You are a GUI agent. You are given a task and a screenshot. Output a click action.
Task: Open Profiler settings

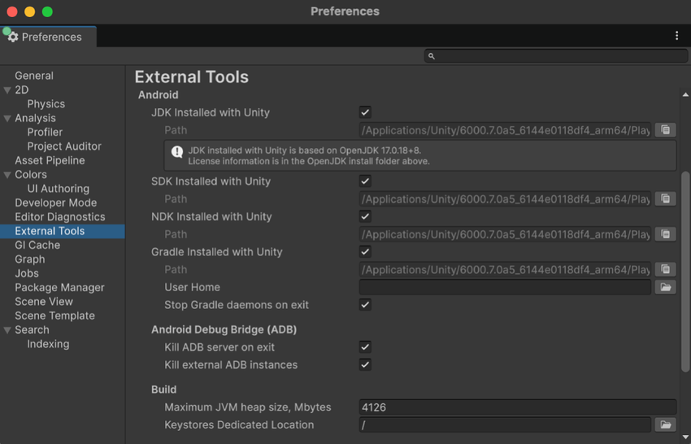click(45, 133)
